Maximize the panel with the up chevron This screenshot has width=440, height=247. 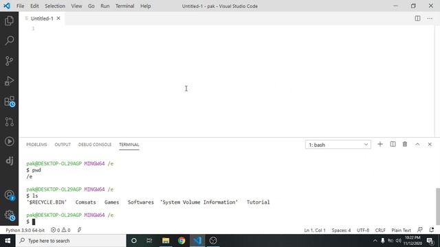point(417,144)
